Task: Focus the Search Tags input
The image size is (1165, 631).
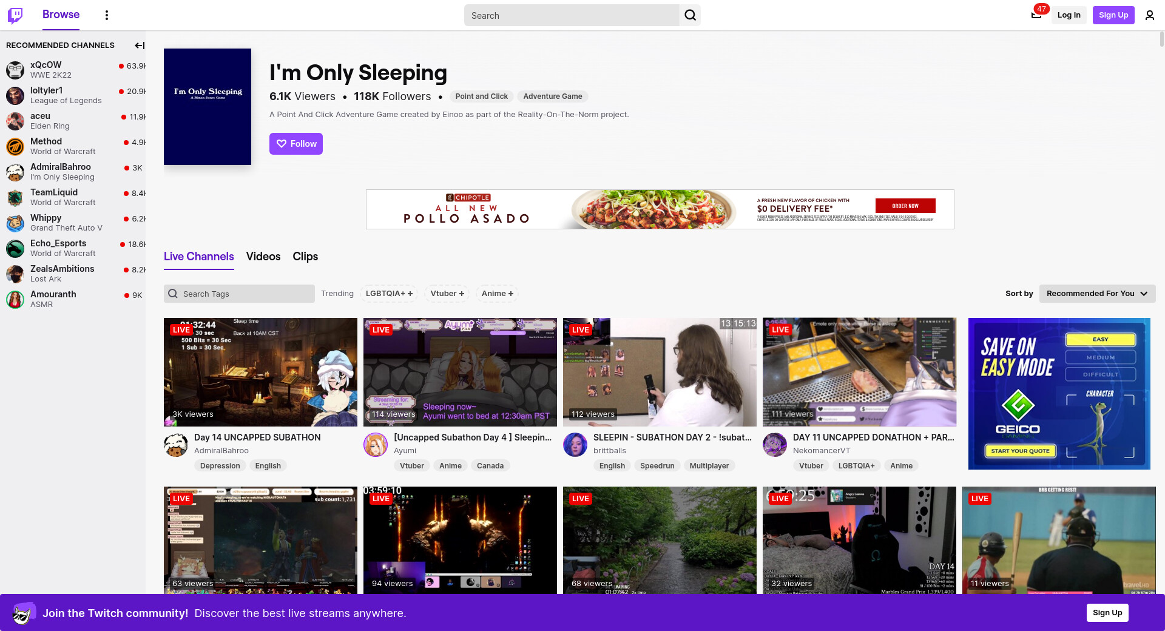Action: 239,294
